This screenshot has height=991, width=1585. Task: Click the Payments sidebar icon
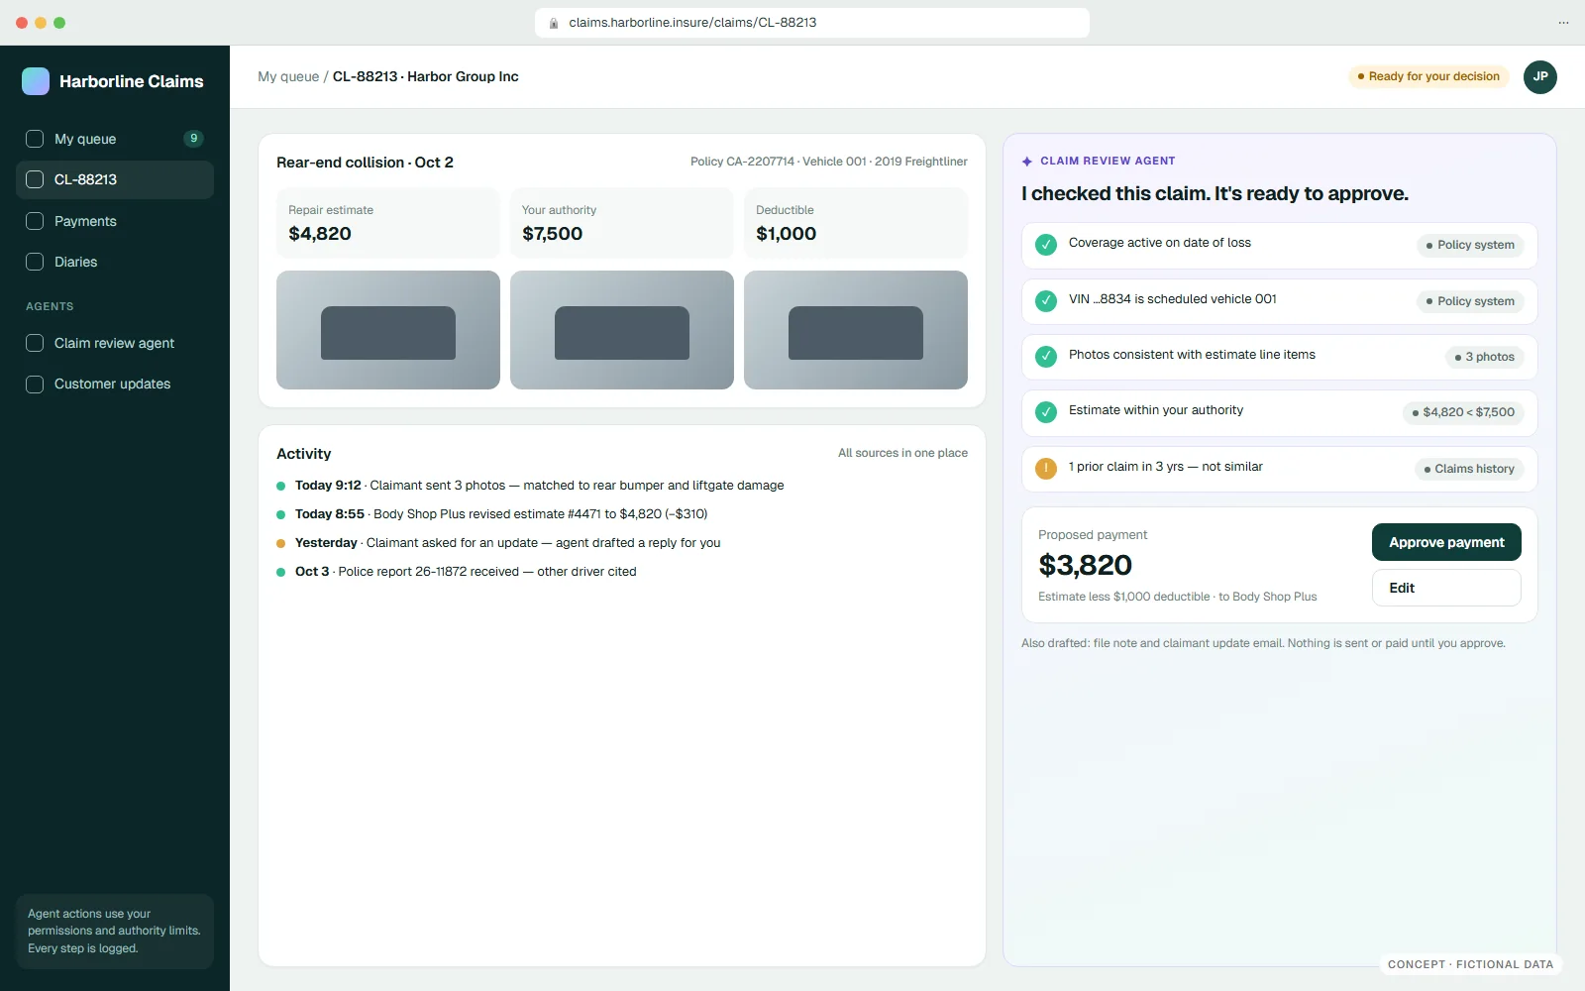pos(35,221)
